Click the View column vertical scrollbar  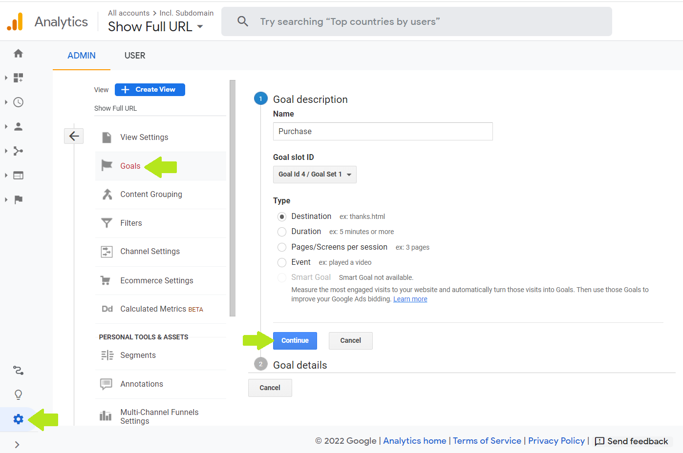pyautogui.click(x=233, y=198)
